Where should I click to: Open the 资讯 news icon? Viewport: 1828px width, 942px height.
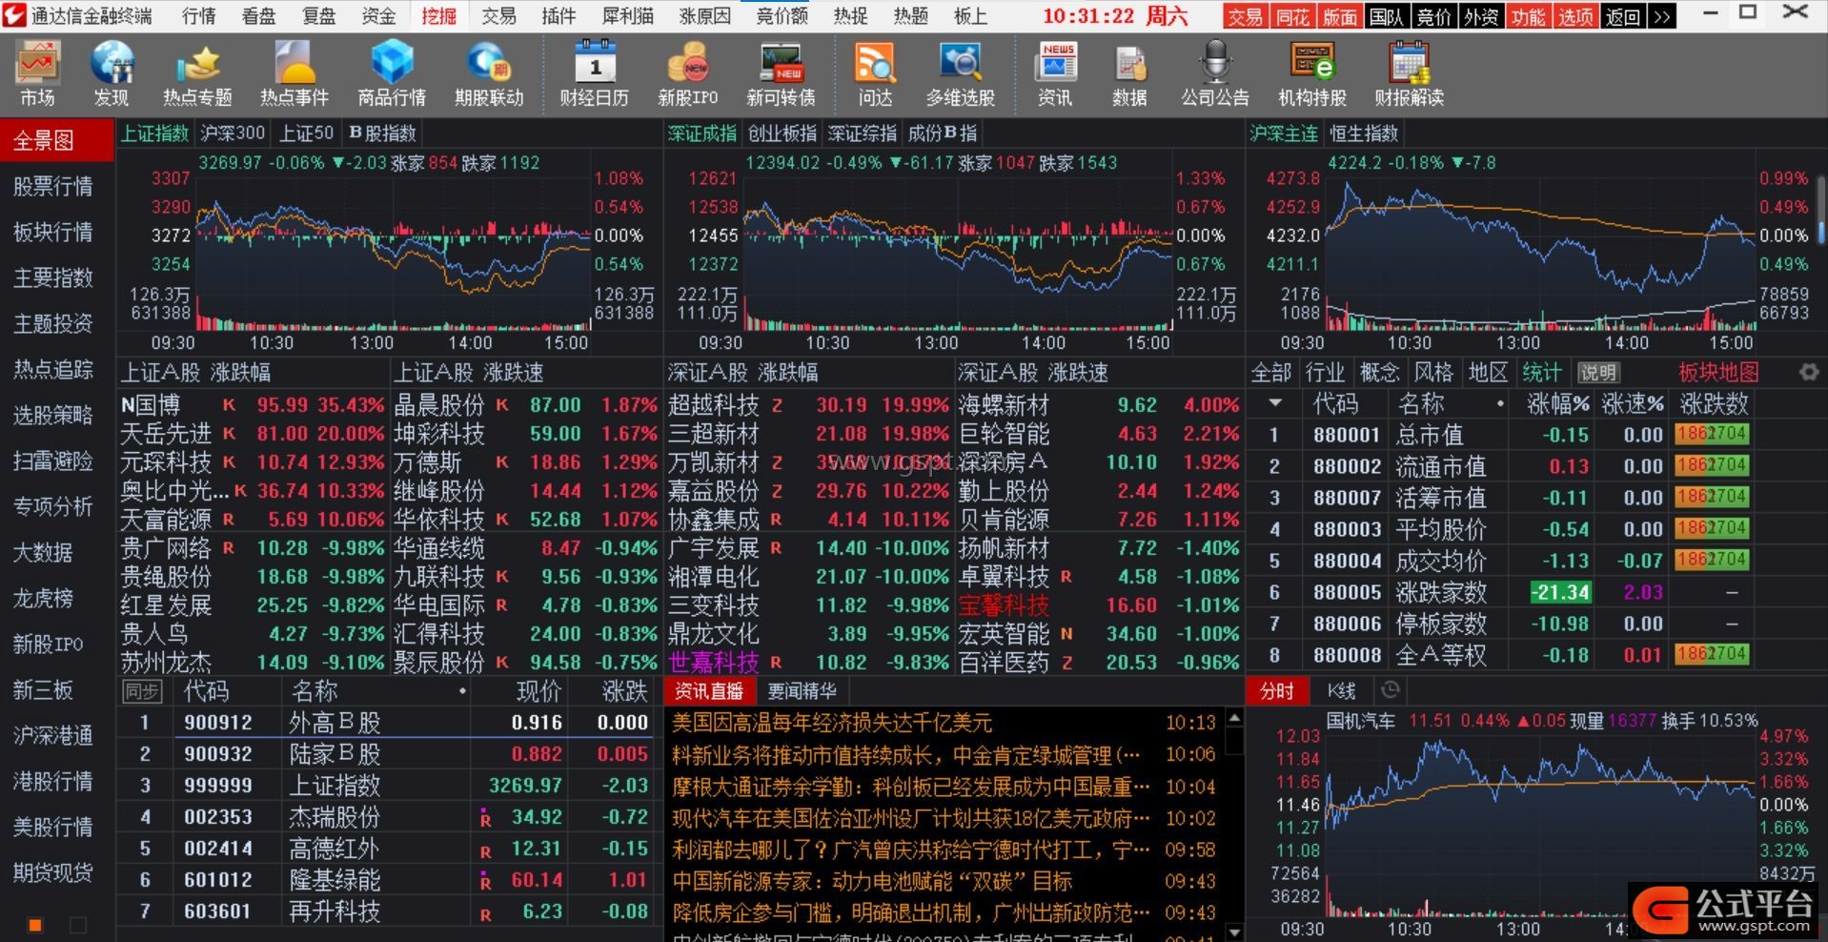tap(1055, 73)
